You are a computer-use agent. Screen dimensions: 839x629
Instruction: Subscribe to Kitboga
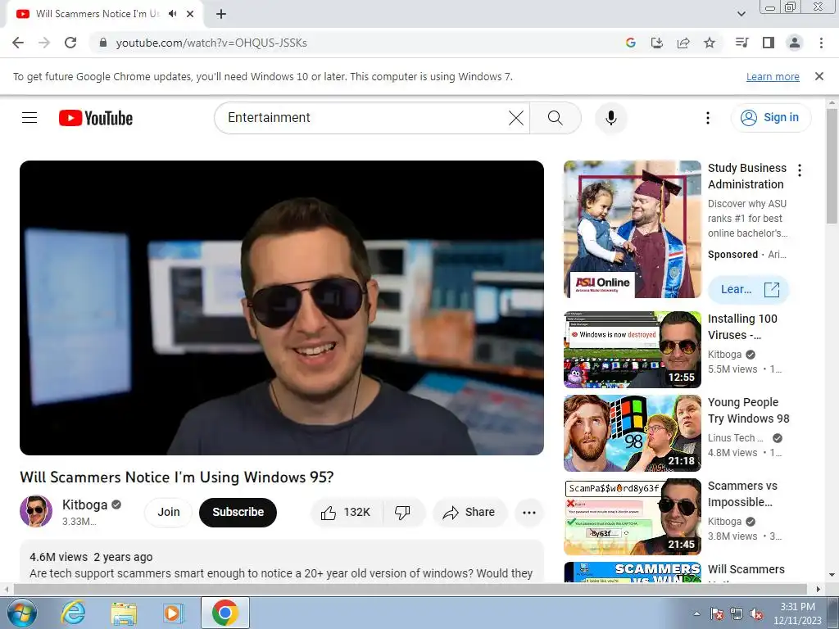(238, 512)
